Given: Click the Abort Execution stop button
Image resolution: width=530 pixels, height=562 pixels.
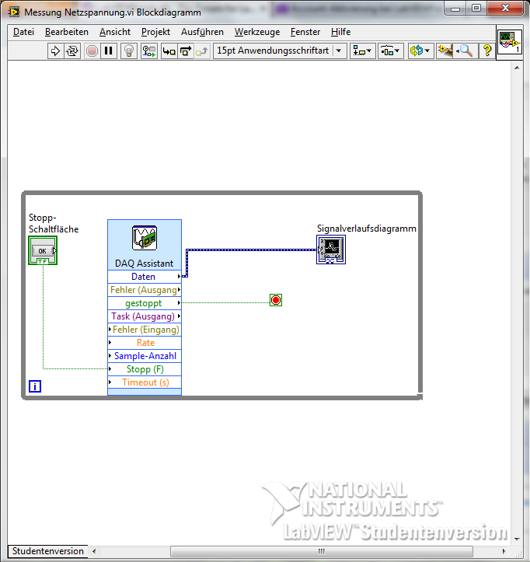Looking at the screenshot, I should (x=92, y=51).
